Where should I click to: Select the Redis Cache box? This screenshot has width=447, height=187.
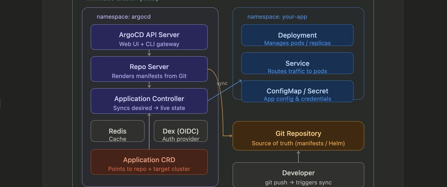(x=118, y=131)
